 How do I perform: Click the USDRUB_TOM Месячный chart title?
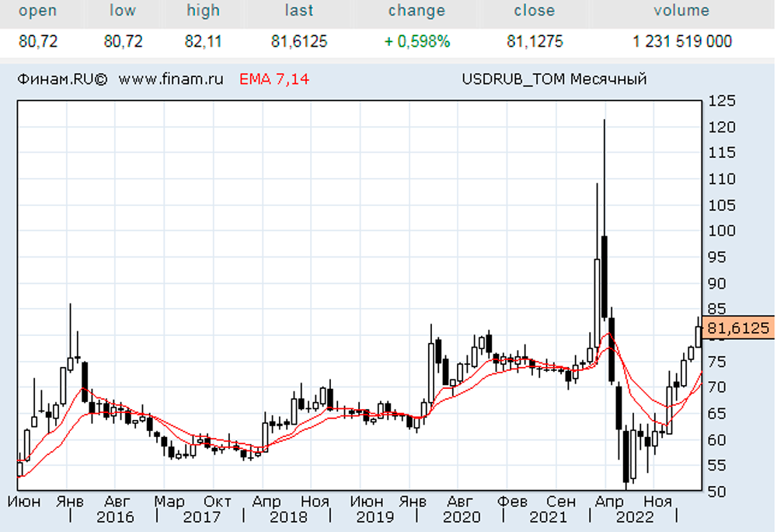click(554, 79)
